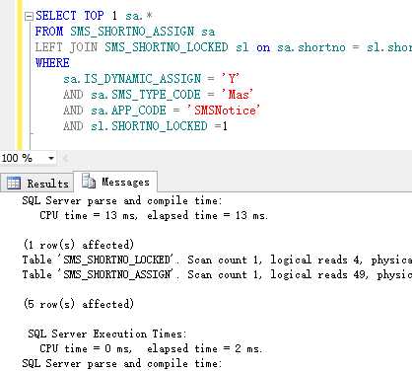
Task: Open the 100 % zoom dropdown
Action: point(51,159)
